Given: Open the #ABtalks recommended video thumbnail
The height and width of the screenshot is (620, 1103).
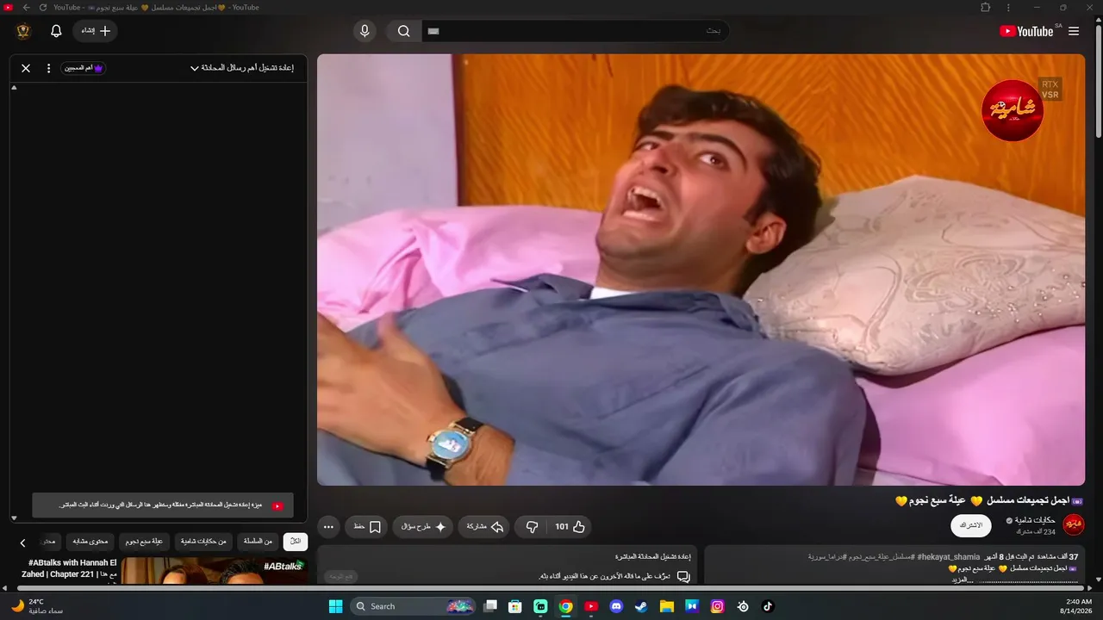Looking at the screenshot, I should tap(214, 571).
